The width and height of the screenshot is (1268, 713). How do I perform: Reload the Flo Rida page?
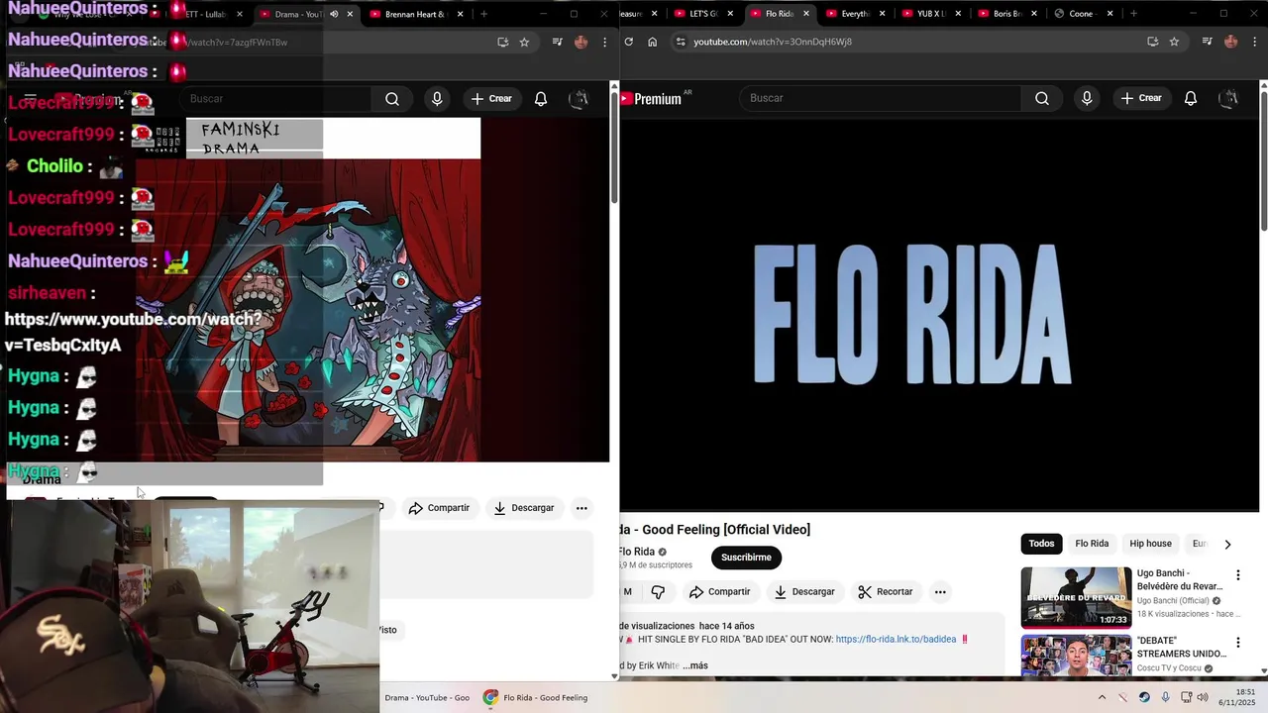coord(628,42)
